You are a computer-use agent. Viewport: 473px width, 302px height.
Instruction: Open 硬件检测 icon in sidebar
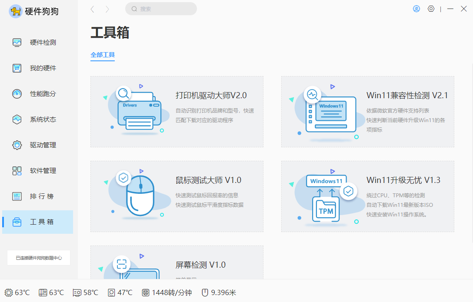click(17, 43)
